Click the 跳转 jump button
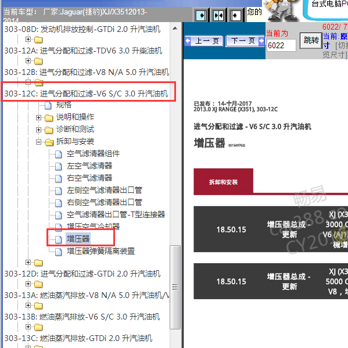 tap(311, 41)
